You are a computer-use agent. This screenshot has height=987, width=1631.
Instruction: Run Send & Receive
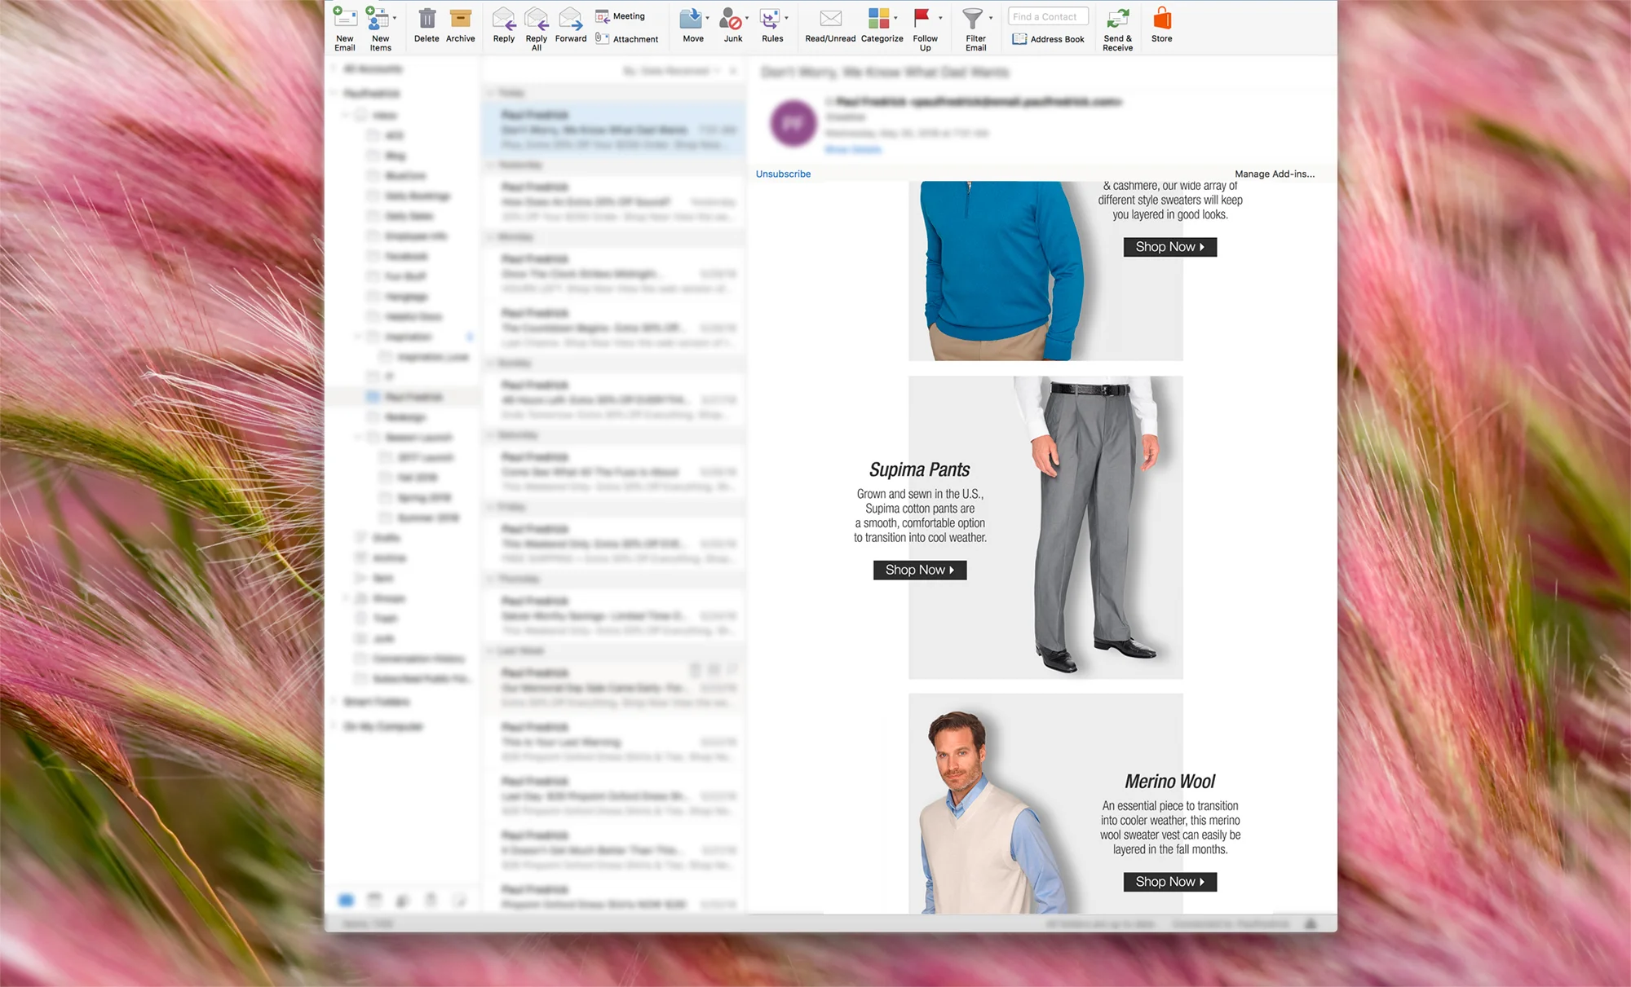1117,29
